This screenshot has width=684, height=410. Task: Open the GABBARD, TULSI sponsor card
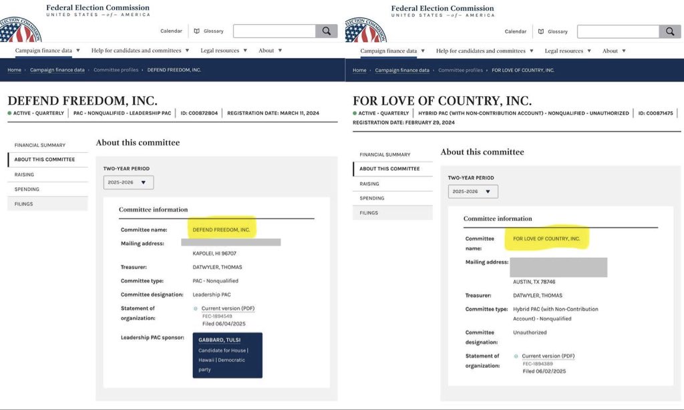(227, 355)
